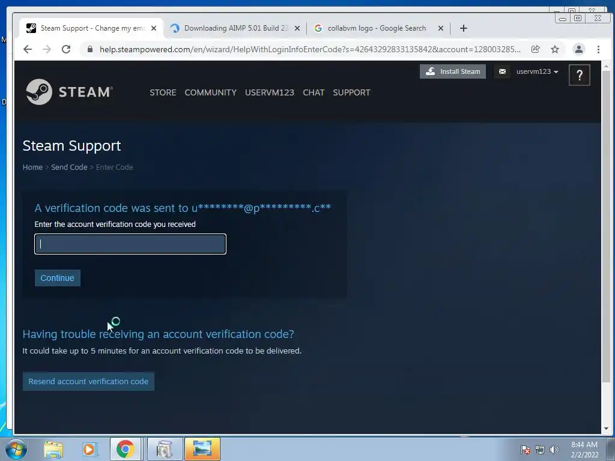Image resolution: width=615 pixels, height=461 pixels.
Task: Click the share page icon in address bar
Action: 535,49
